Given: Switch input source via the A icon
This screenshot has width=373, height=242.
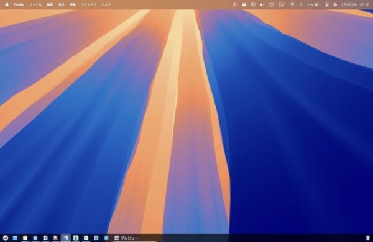Looking at the screenshot, I should (282, 4).
